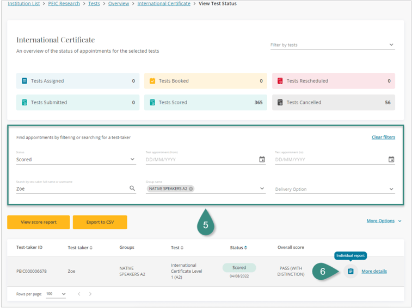The height and width of the screenshot is (308, 412).
Task: Click the View score report button
Action: [x=38, y=222]
